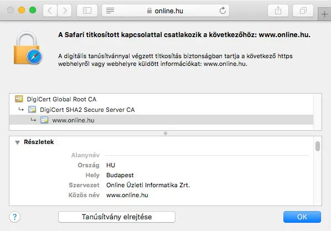Click the Hely field label

pos(92,175)
